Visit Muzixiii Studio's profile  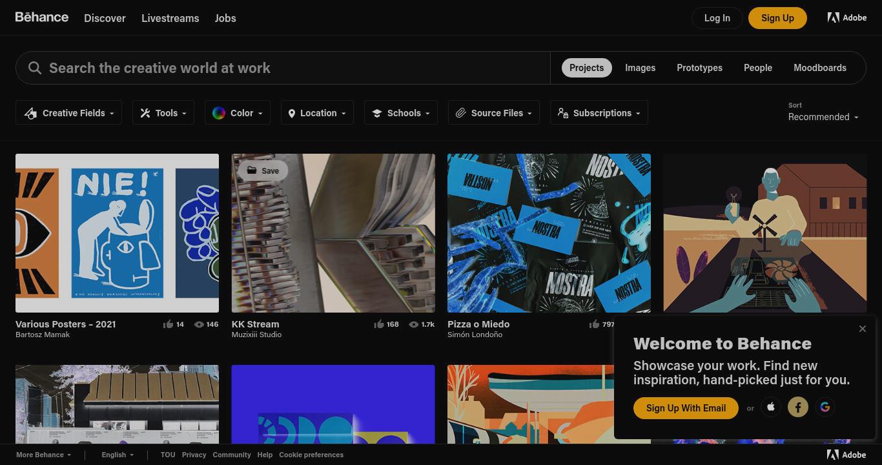(256, 335)
